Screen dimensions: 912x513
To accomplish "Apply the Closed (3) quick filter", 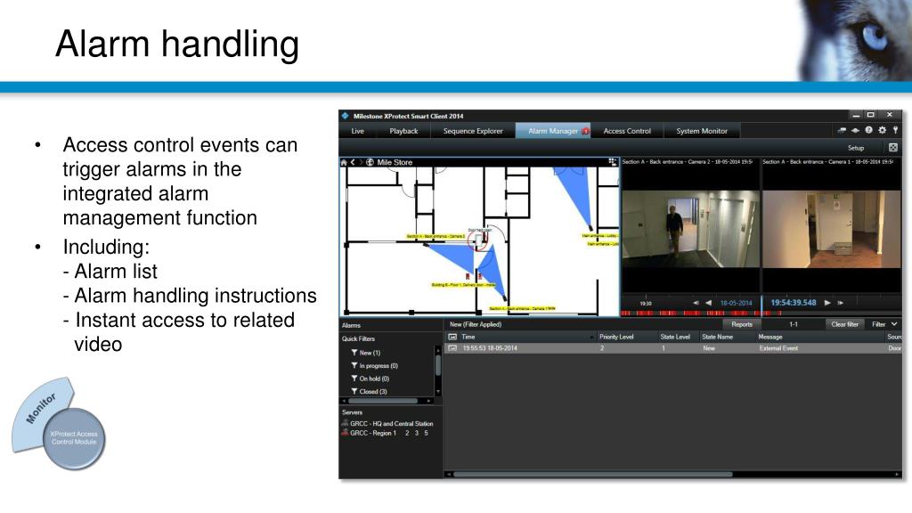I will [x=370, y=392].
